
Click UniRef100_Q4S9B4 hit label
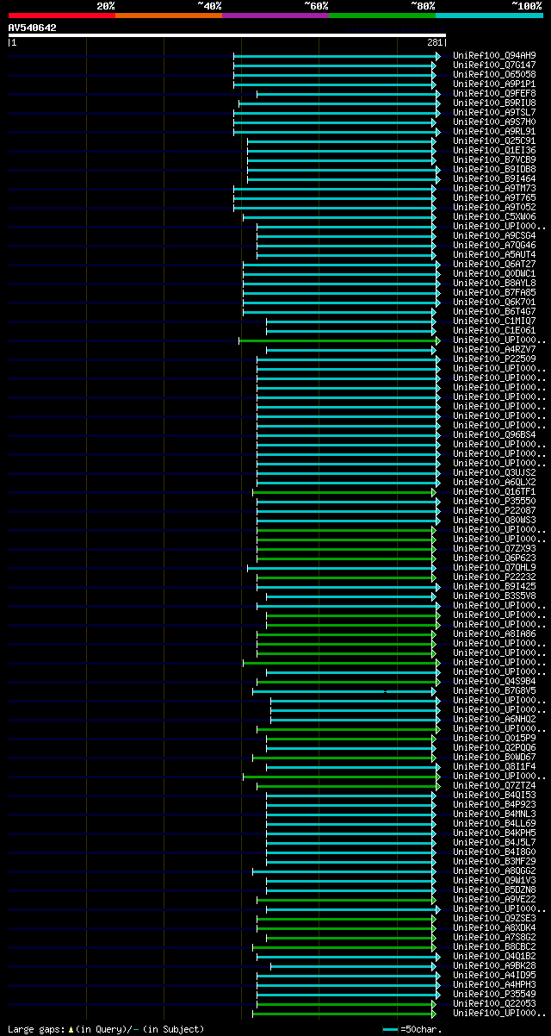tap(494, 681)
